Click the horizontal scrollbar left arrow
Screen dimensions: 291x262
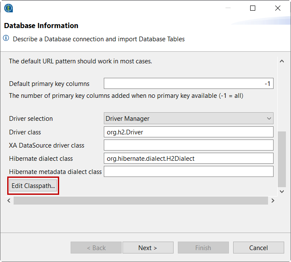(x=9, y=200)
